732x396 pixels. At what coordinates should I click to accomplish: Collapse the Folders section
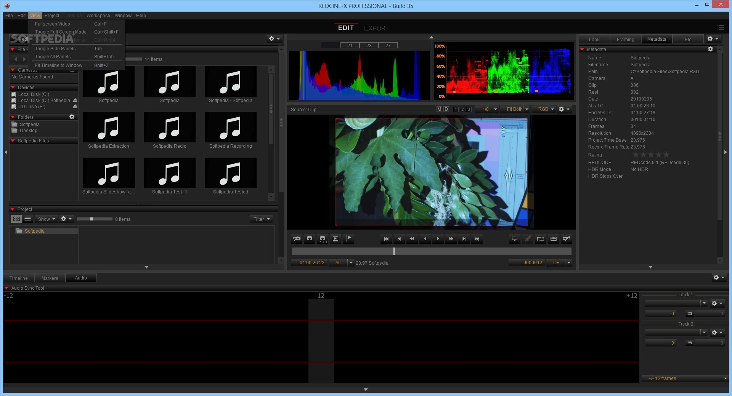click(13, 117)
